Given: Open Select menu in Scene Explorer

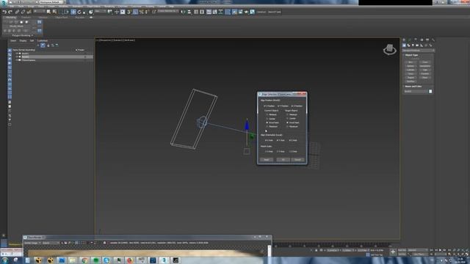Looking at the screenshot, I should pyautogui.click(x=13, y=41).
